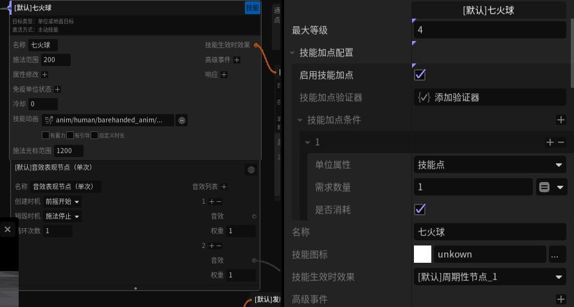This screenshot has width=574, height=307.
Task: Enable the 有蓄力 checkbox
Action: [x=46, y=135]
